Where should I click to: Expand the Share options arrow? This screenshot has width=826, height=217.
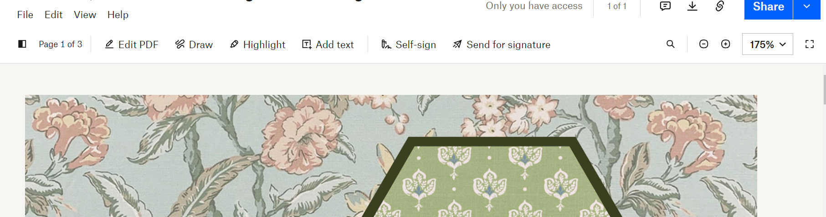coord(807,7)
